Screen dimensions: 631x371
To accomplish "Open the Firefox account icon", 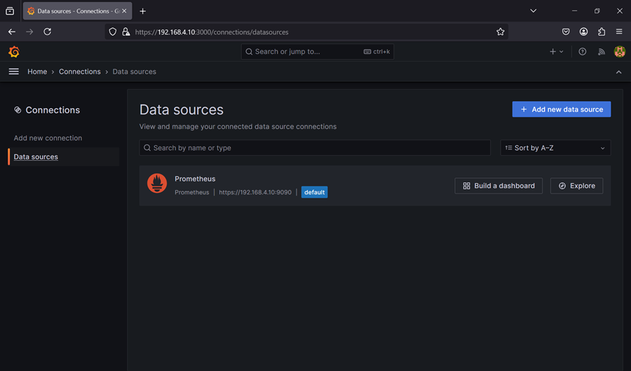I will [583, 32].
